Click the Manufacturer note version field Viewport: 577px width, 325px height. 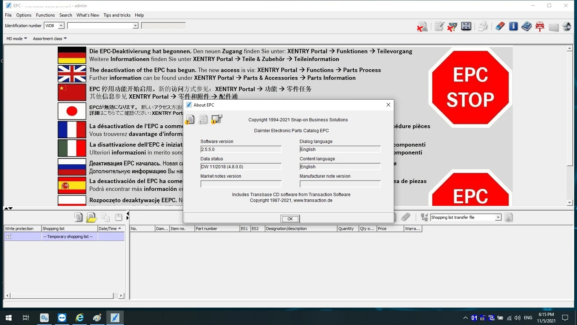click(340, 184)
